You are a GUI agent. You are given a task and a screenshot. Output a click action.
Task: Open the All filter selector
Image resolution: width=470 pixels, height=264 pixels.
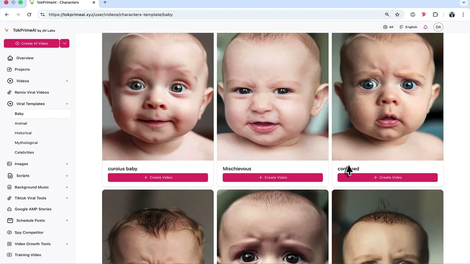pos(388,27)
